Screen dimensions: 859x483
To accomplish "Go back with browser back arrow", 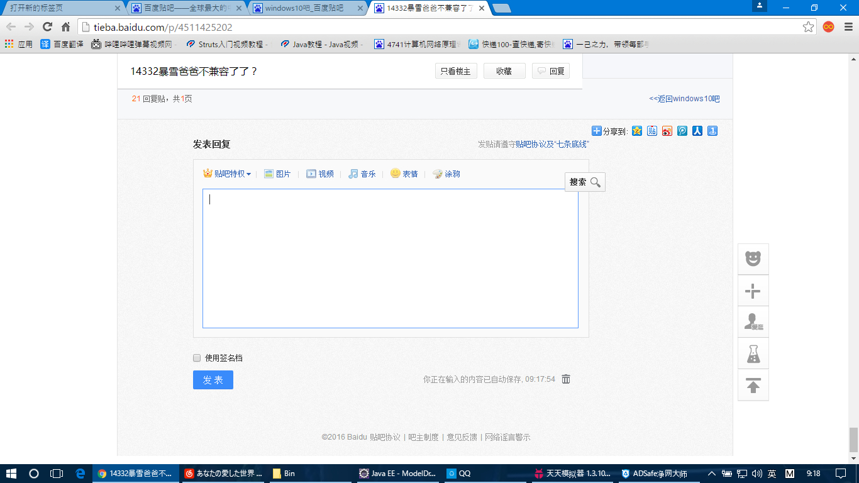I will (x=11, y=26).
